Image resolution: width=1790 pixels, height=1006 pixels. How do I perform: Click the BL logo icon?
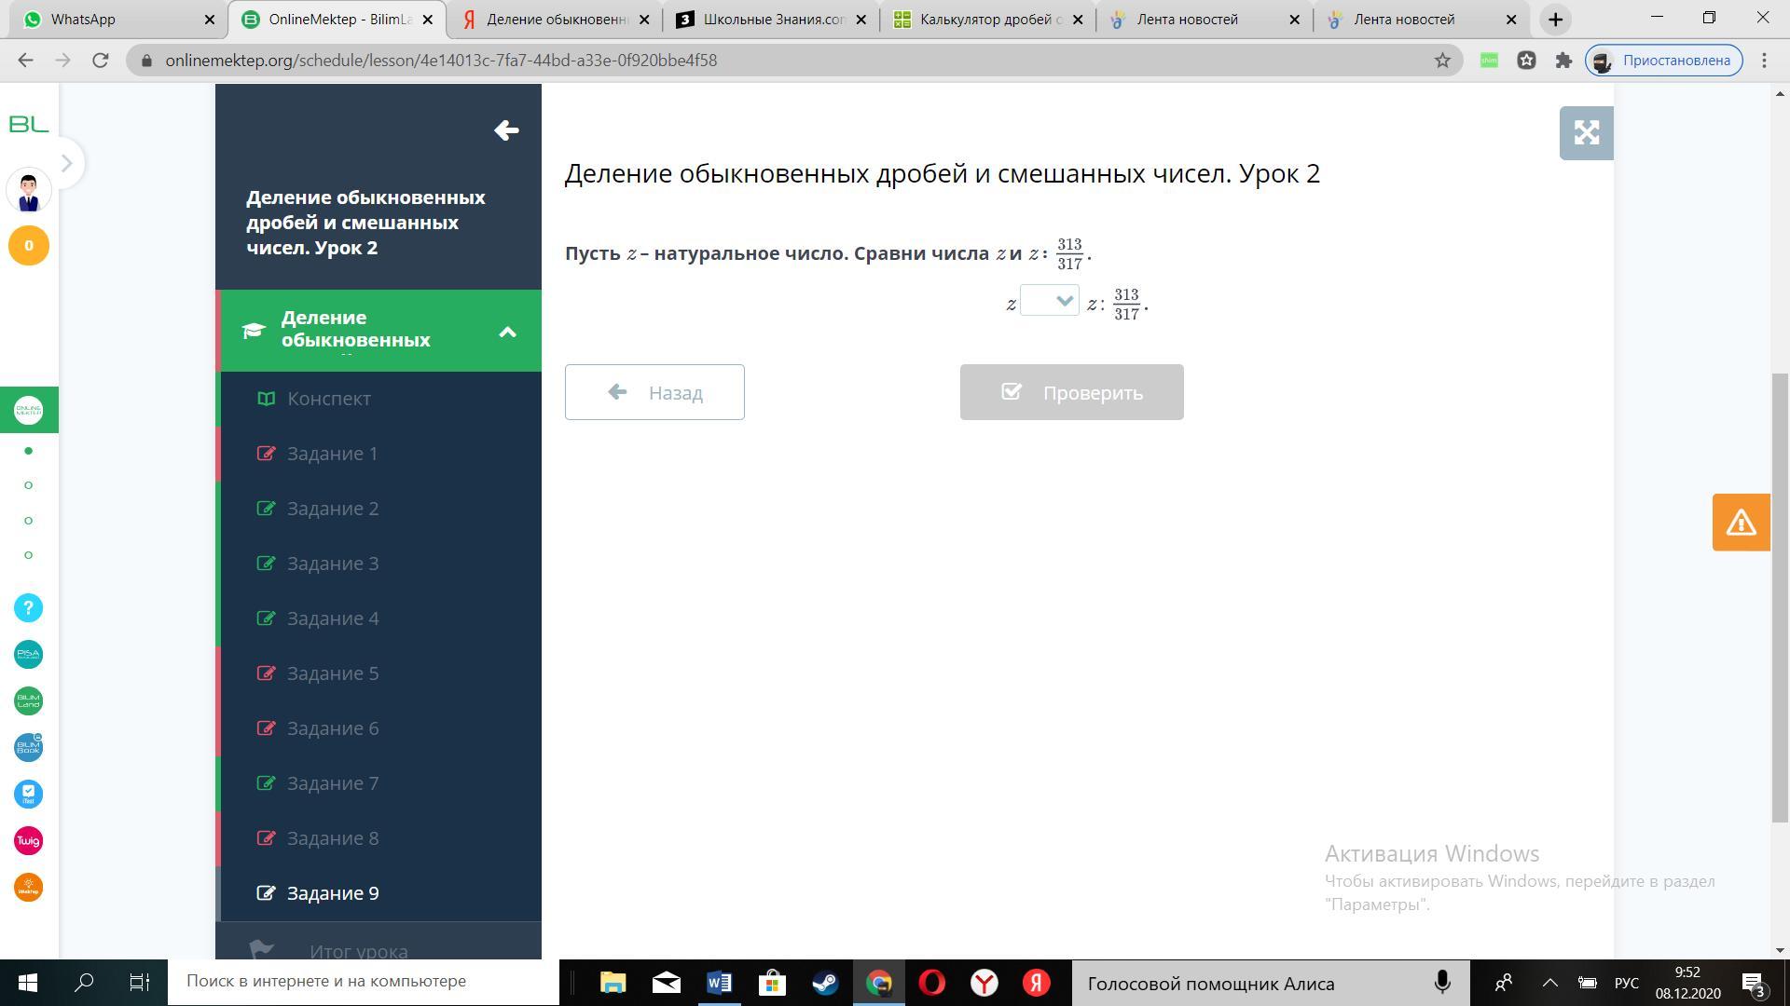coord(28,124)
